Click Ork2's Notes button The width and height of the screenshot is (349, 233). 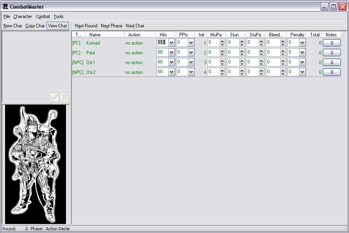332,72
